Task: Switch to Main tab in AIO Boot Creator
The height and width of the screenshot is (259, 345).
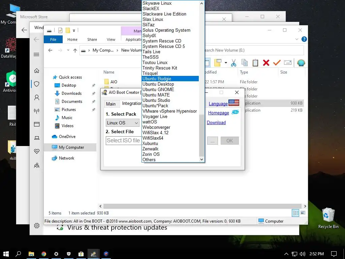Action: tap(111, 104)
